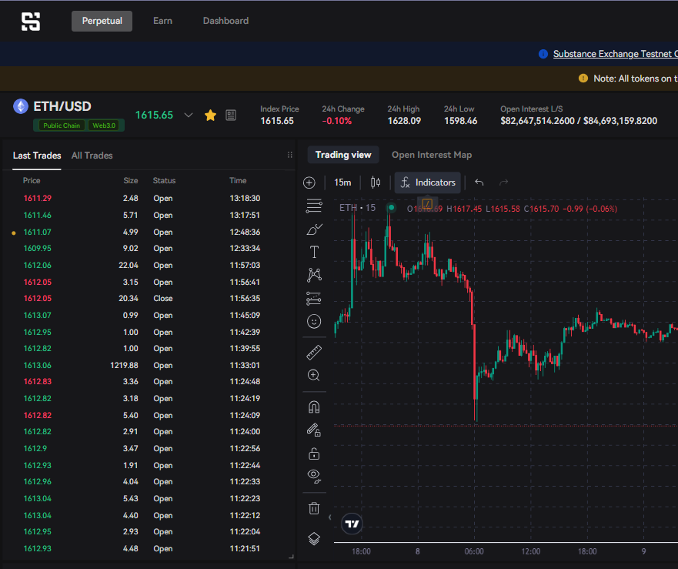Open the emoji icons tool
Screen dimensions: 678x569
[x=314, y=322]
